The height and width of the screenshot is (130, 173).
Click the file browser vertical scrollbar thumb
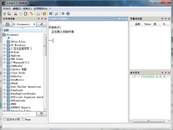(45, 46)
